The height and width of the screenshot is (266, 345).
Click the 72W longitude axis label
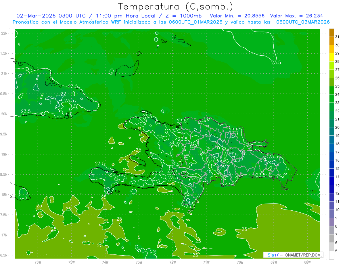point(172,262)
